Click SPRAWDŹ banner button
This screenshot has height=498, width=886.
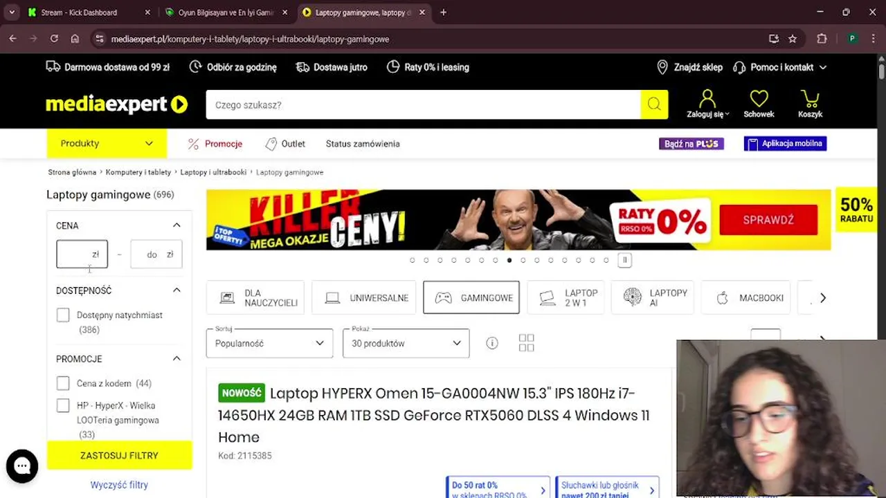coord(768,220)
